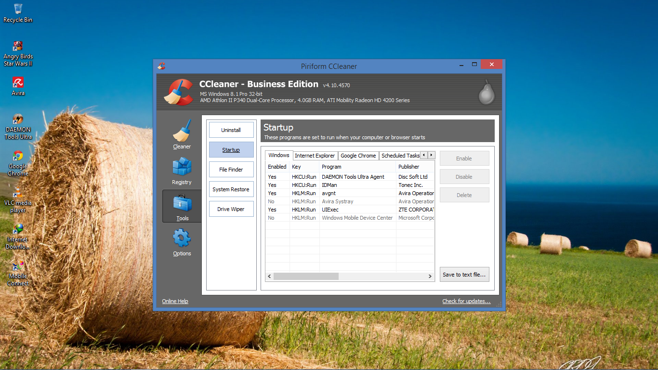Click the CCleaner title bar icon
The height and width of the screenshot is (370, 658).
[161, 66]
